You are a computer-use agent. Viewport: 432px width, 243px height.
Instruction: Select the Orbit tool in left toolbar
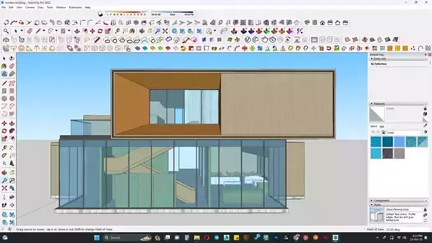click(x=4, y=173)
